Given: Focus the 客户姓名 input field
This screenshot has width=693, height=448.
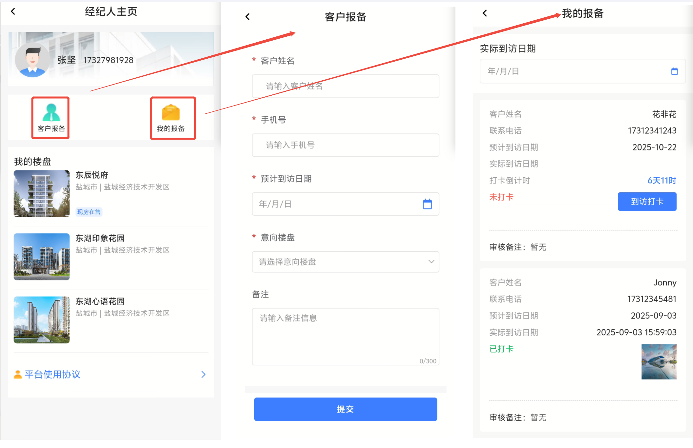Looking at the screenshot, I should pos(345,86).
